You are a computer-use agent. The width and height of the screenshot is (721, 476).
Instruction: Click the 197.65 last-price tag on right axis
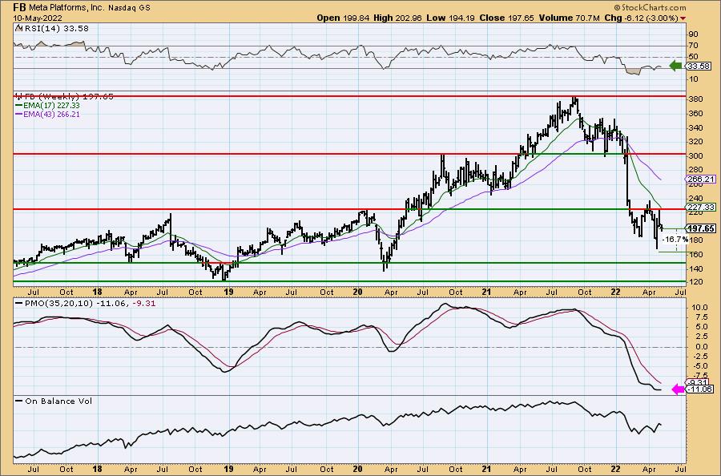point(701,228)
